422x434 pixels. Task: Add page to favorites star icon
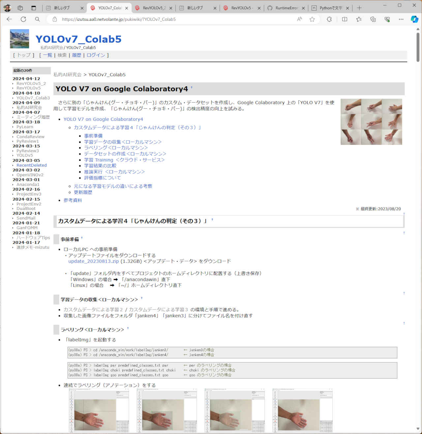(x=312, y=19)
